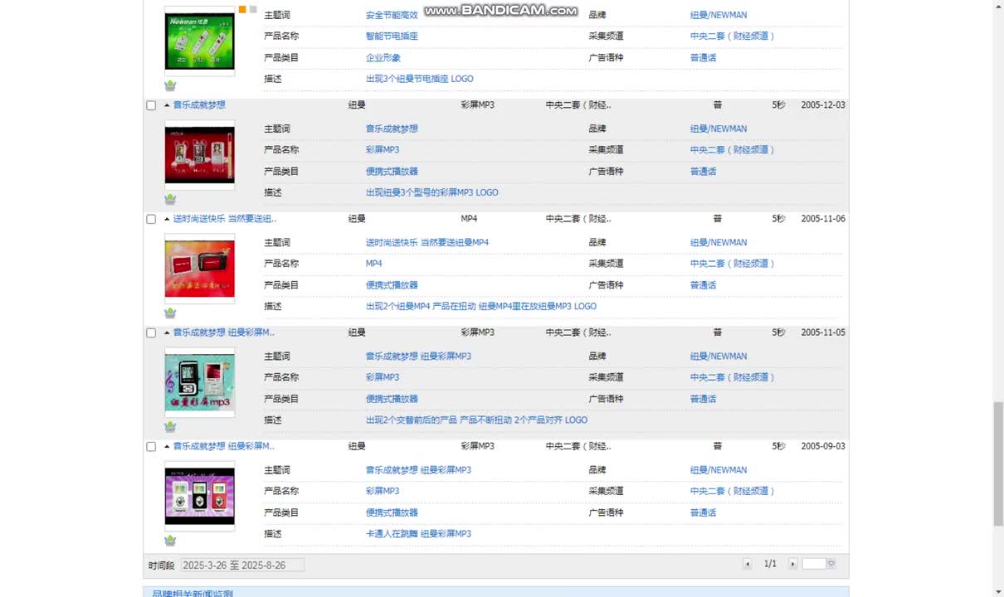The image size is (1004, 597).
Task: Click basket icon under the 2005-11-06 MP4 ad thumbnail
Action: pyautogui.click(x=170, y=313)
